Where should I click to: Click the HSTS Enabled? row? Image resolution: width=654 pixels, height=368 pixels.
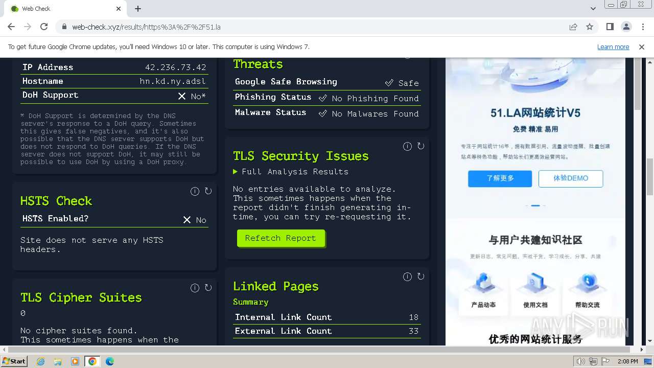pos(114,219)
